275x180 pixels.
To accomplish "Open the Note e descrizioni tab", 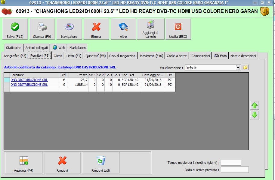I will click(x=243, y=56).
